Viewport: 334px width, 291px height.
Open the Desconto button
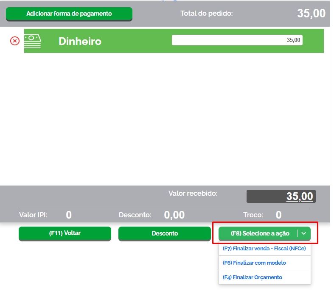[x=165, y=233]
